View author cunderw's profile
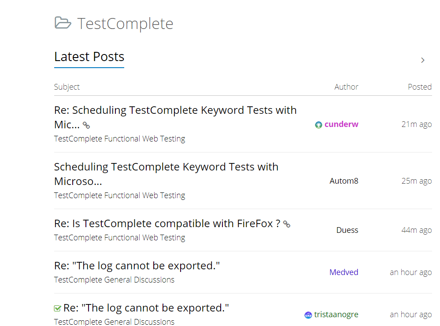 point(341,124)
